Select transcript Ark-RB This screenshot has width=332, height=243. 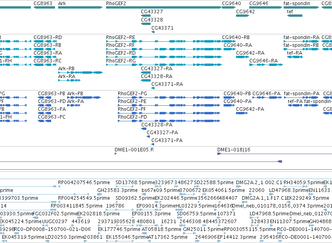(x=66, y=69)
